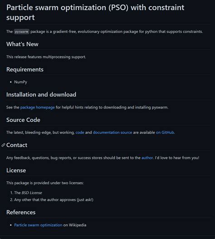
Task: Click the License heading
Action: 16,170
